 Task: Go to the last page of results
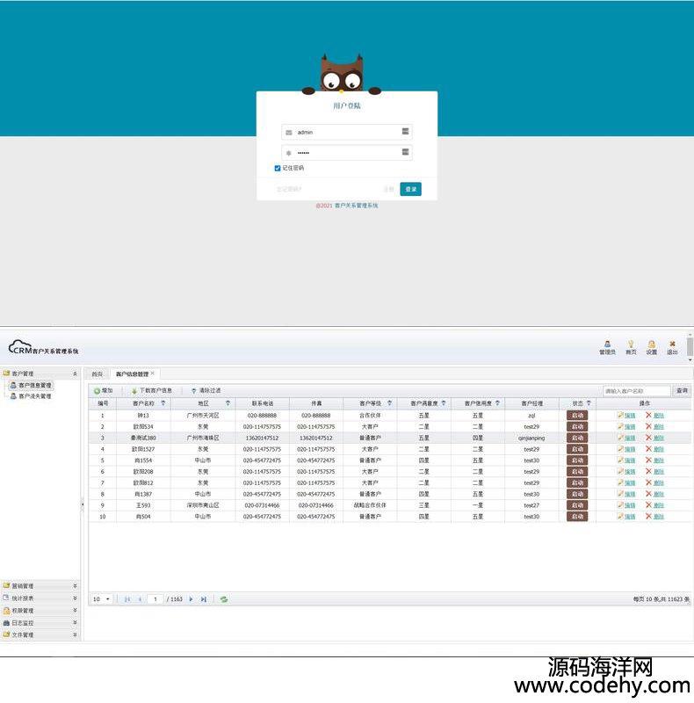[x=204, y=599]
